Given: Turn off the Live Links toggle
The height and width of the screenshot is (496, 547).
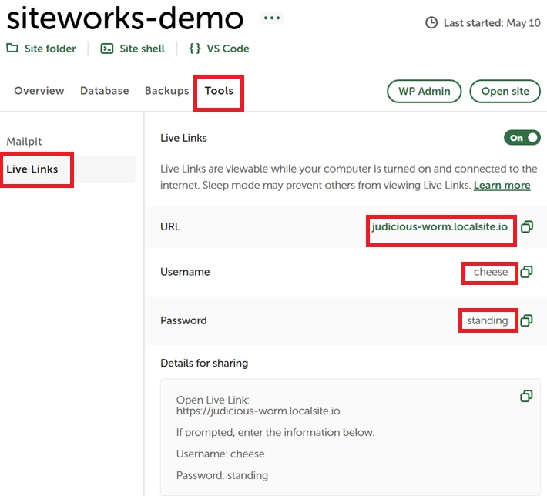Looking at the screenshot, I should click(x=522, y=138).
